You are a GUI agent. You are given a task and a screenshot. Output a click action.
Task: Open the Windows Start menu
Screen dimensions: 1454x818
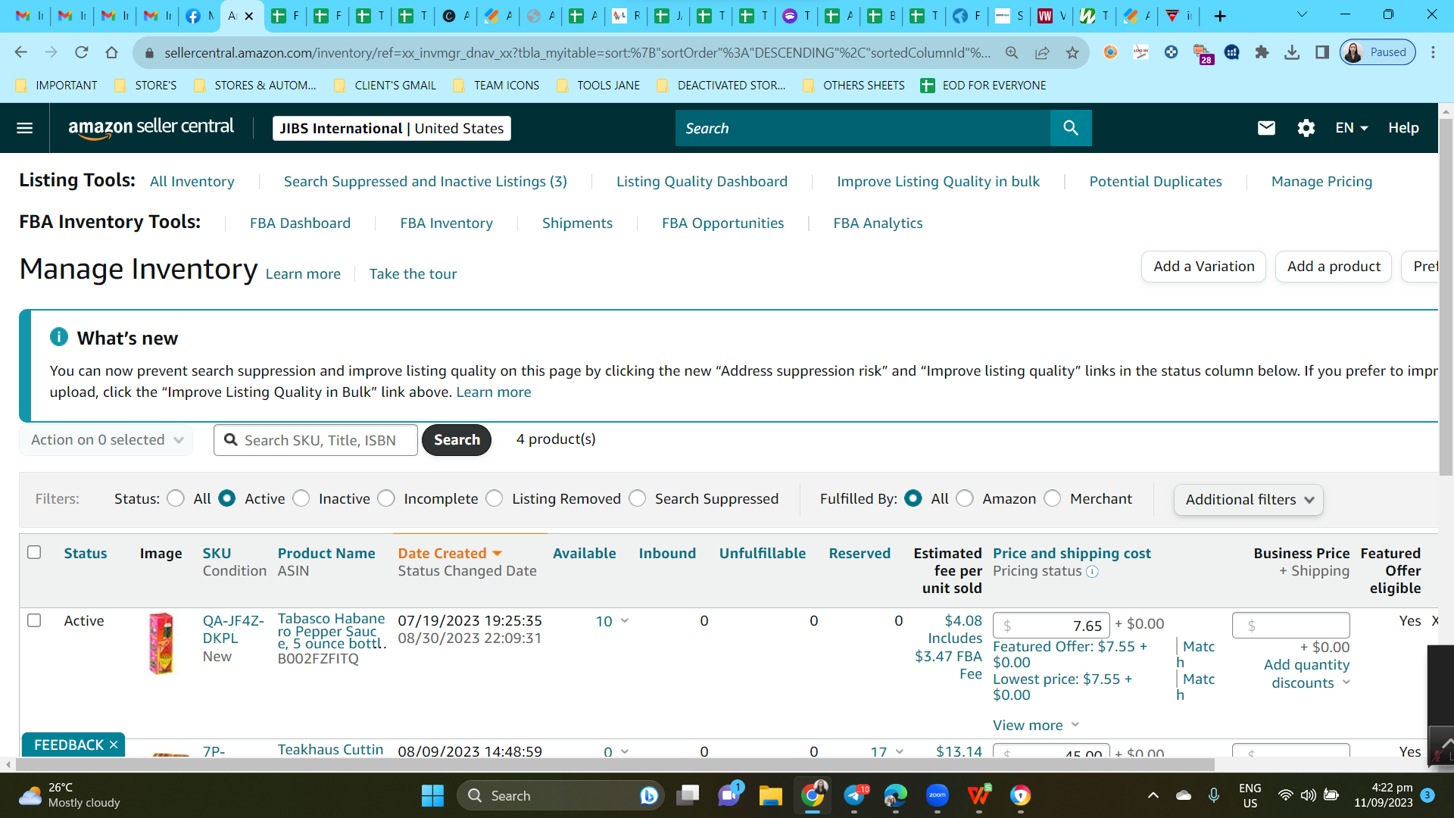tap(432, 795)
